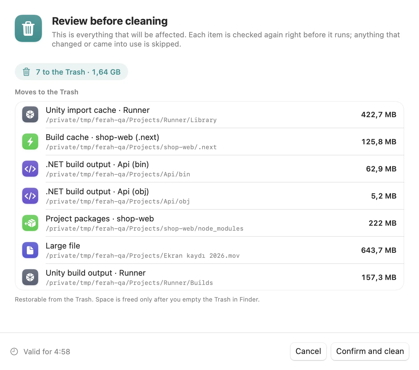Click the 125,8 MB size value
The image size is (419, 370).
379,142
